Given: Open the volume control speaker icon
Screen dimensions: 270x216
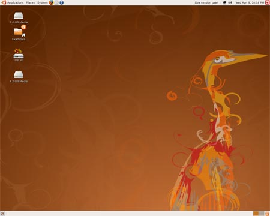Looking at the screenshot, I should tap(230, 2).
